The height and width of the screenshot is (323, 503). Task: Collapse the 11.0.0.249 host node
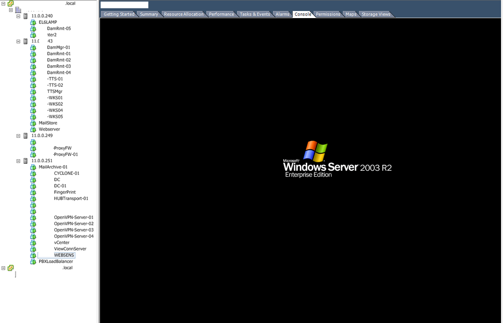point(19,136)
